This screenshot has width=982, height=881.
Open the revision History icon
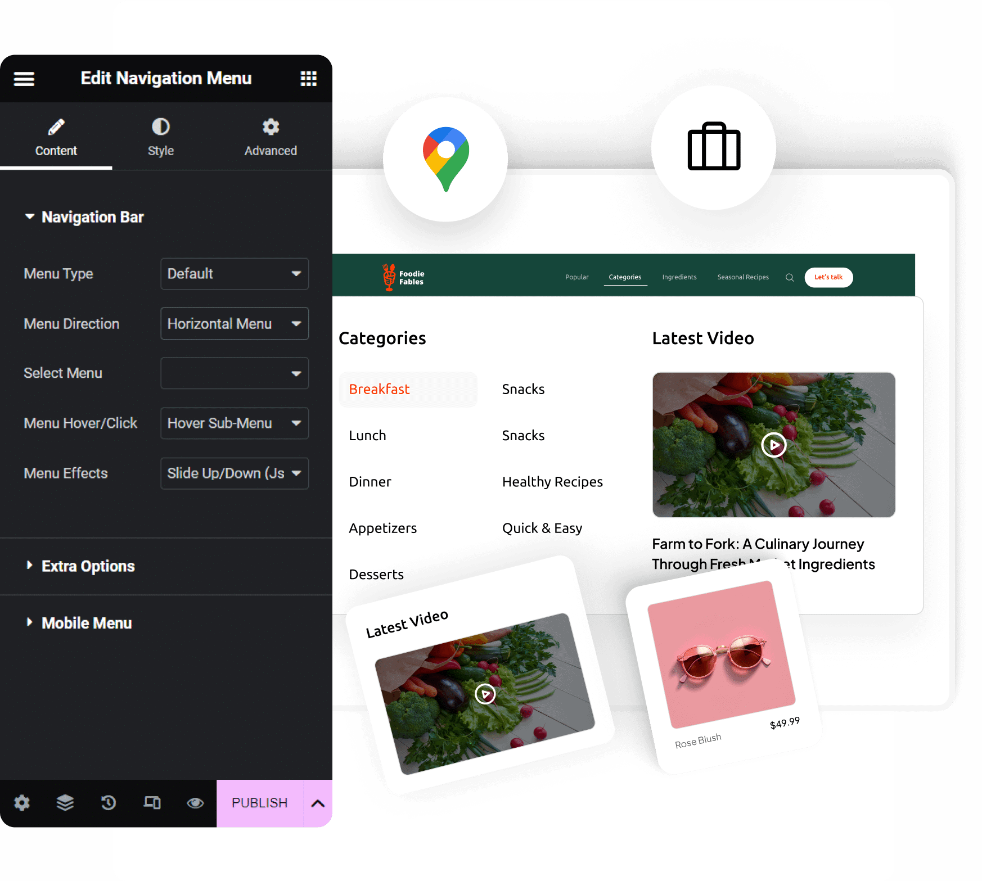point(109,802)
